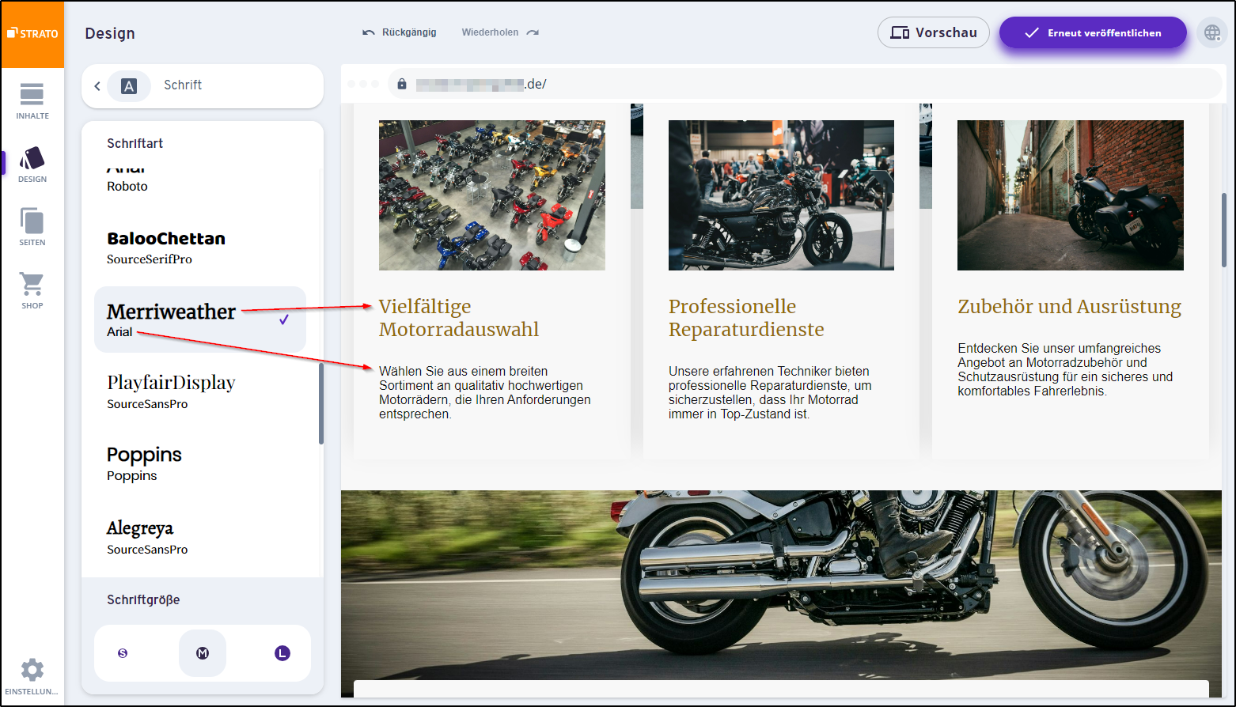Click the globe language icon
The image size is (1236, 707).
coord(1211,33)
